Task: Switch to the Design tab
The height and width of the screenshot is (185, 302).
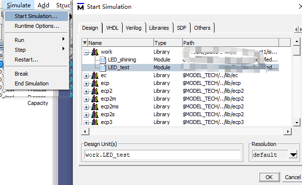Action: (90, 28)
